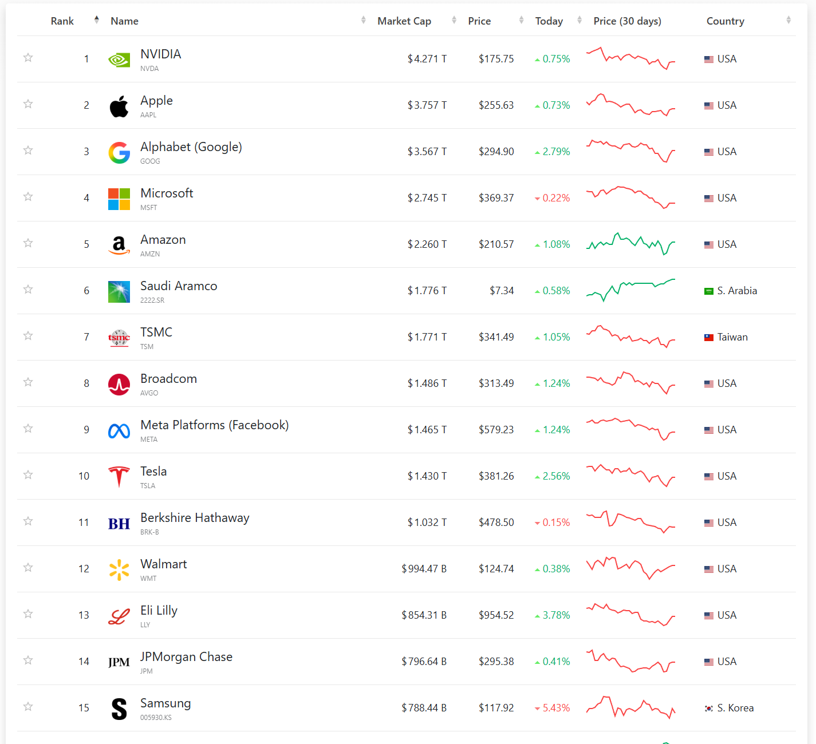Favorite NVIDIA with its star

coord(28,57)
